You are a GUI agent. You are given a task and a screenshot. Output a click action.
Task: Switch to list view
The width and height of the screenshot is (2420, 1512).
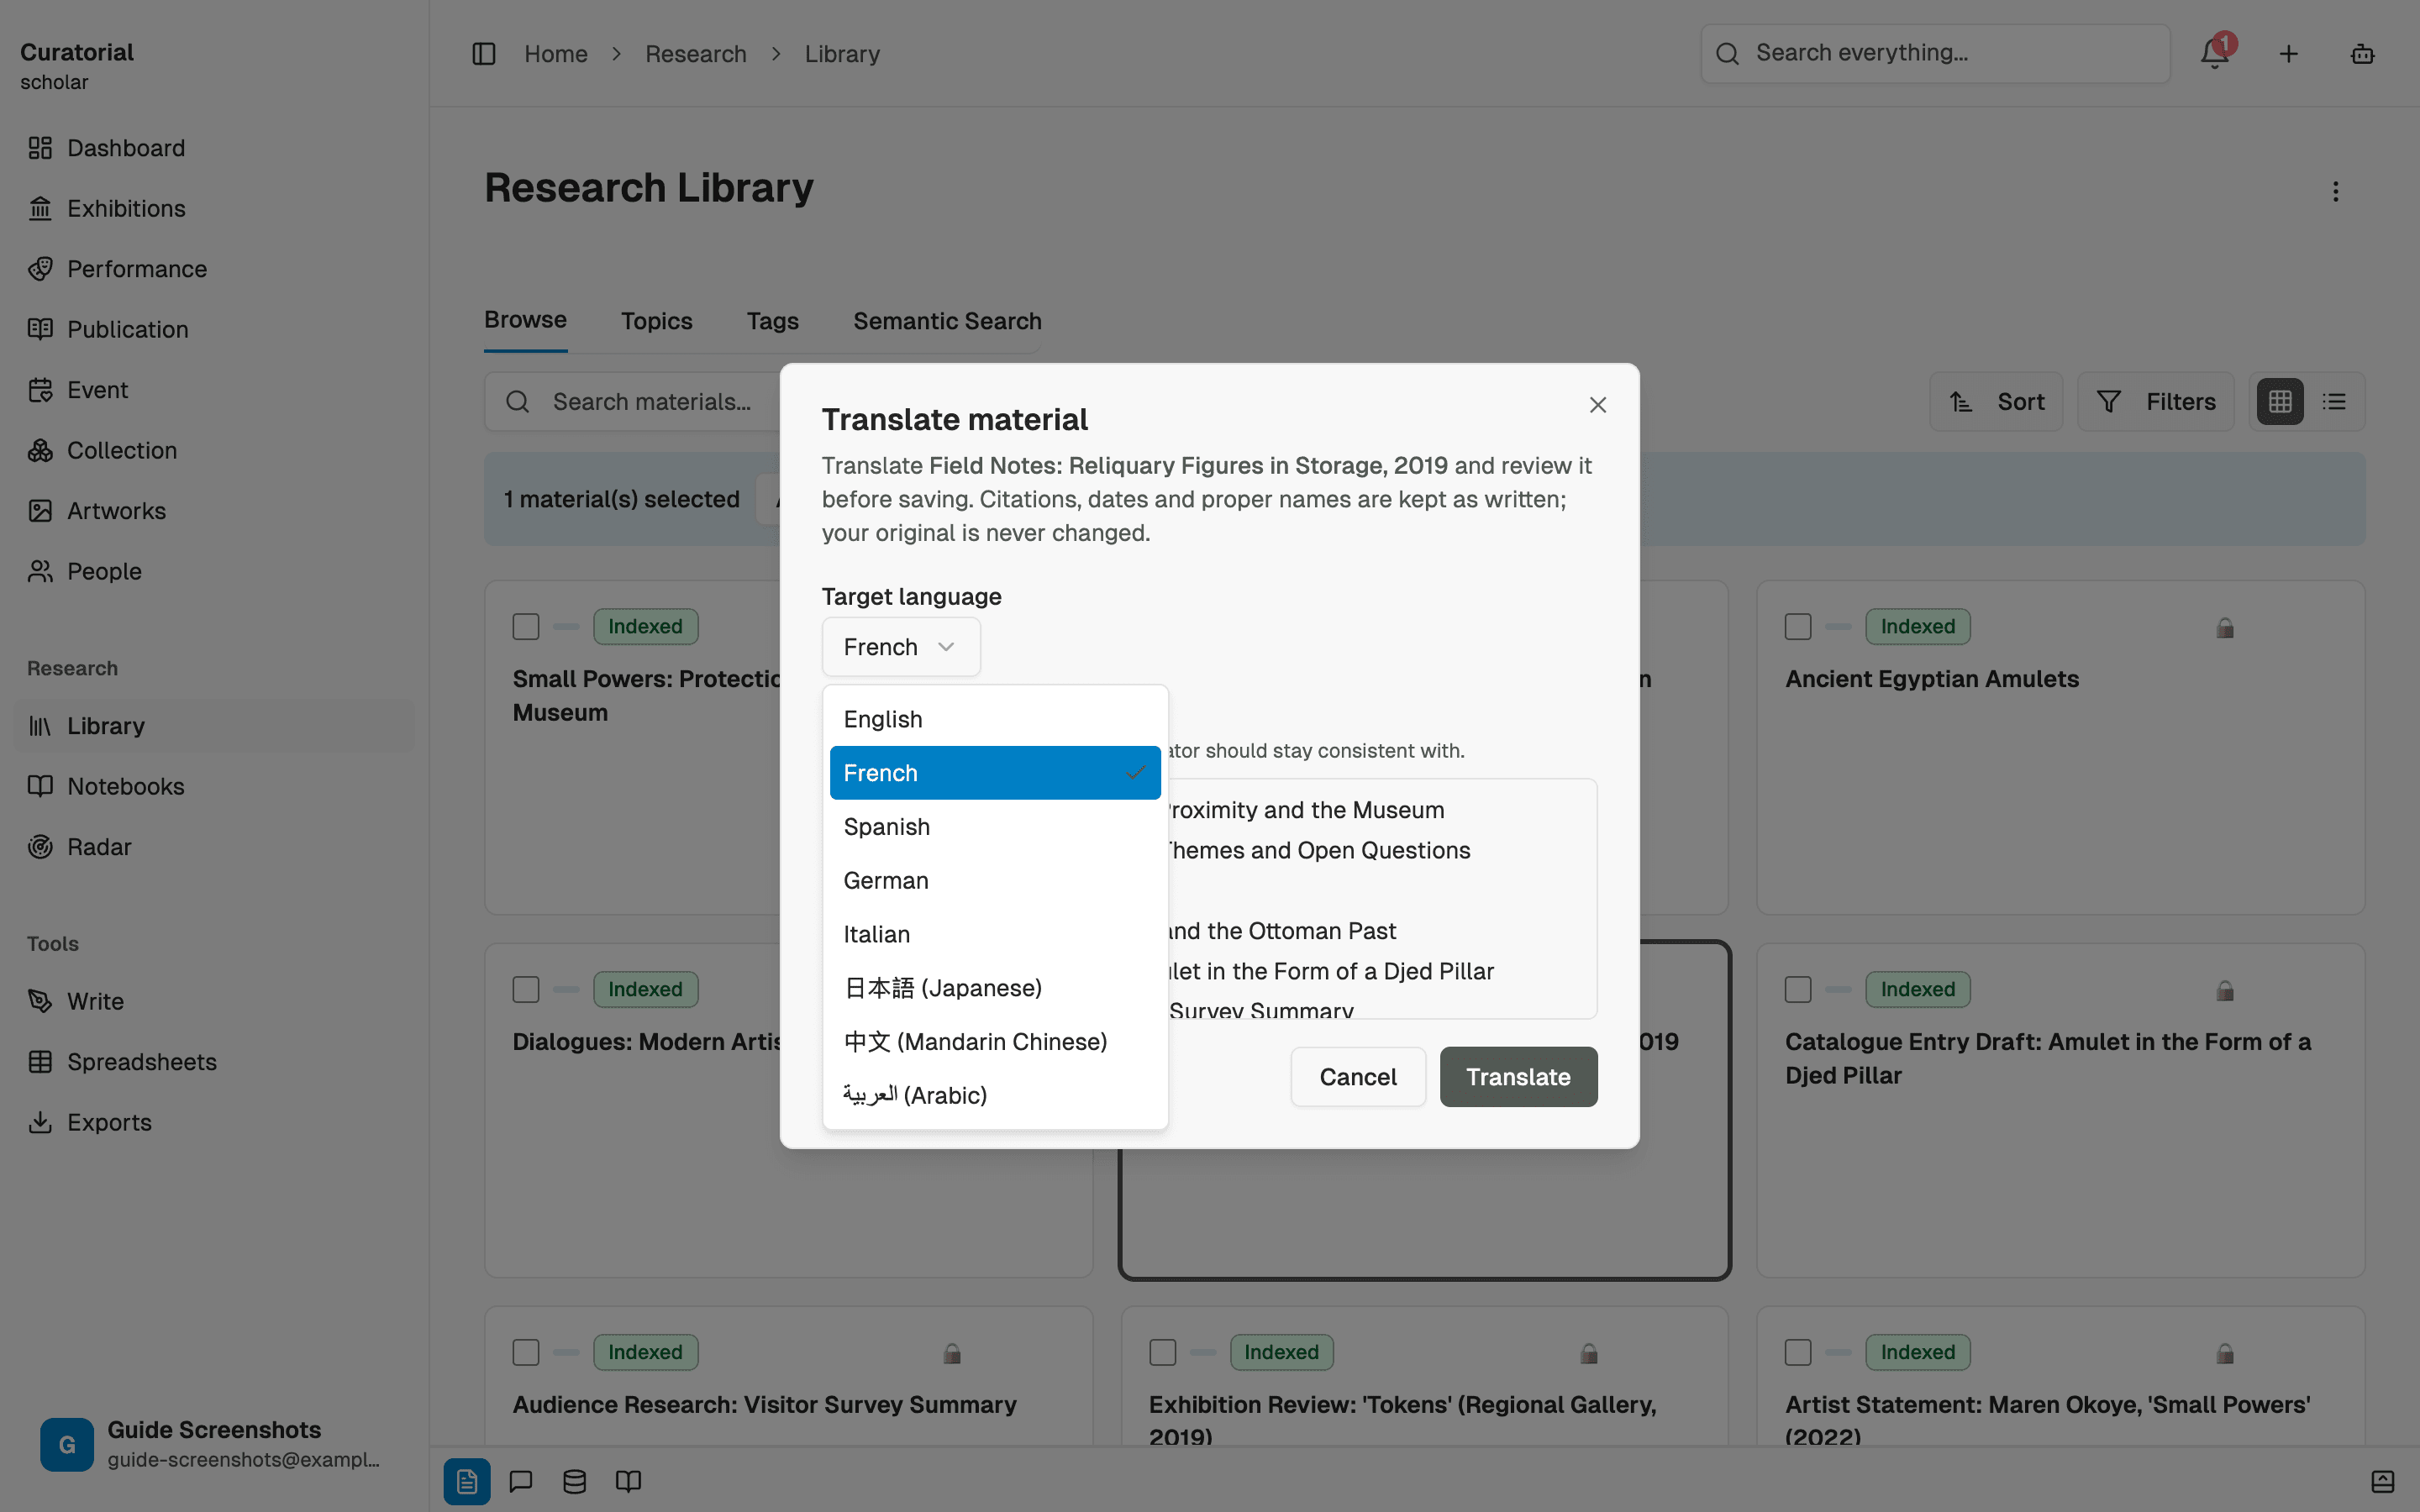pyautogui.click(x=2334, y=402)
